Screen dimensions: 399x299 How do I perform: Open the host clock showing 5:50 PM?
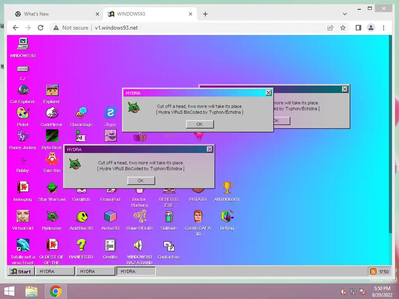click(382, 292)
